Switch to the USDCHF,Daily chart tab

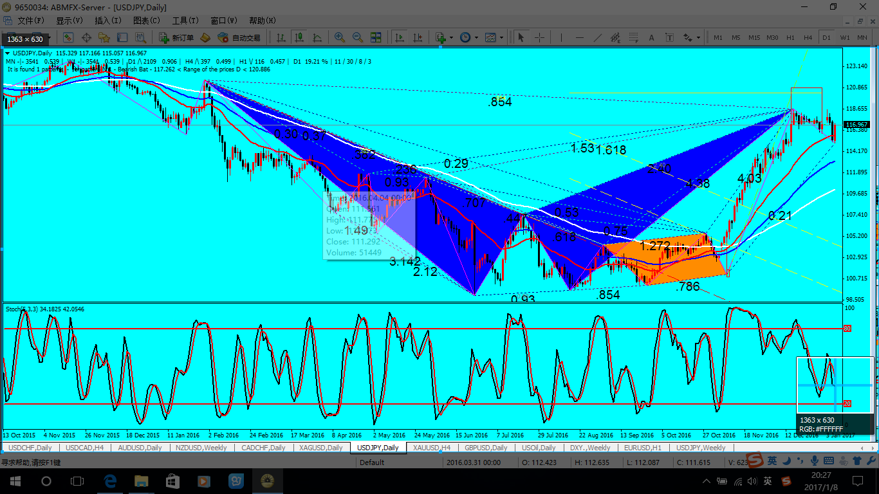tap(30, 448)
